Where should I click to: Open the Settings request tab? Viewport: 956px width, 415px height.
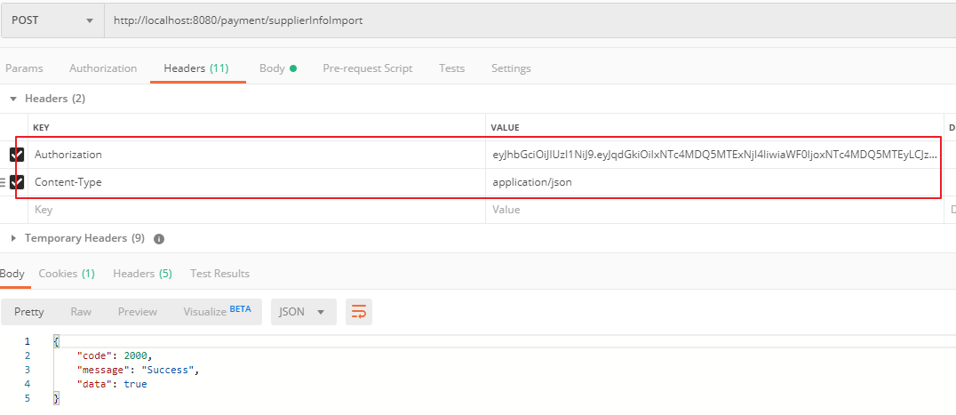point(511,68)
